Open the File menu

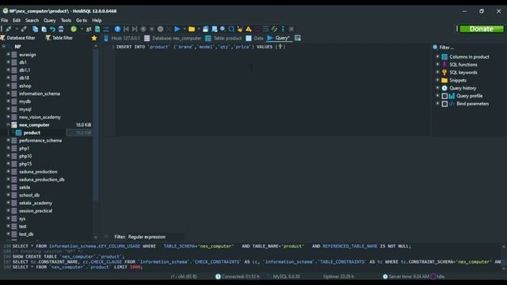(x=5, y=21)
